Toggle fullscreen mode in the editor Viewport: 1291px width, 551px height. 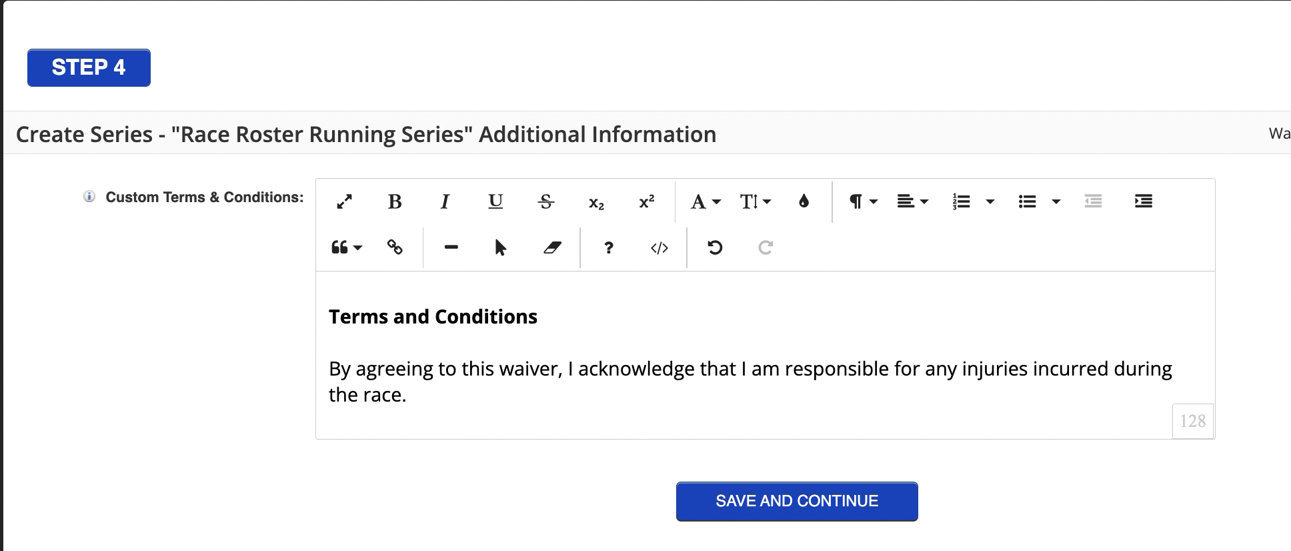(344, 201)
